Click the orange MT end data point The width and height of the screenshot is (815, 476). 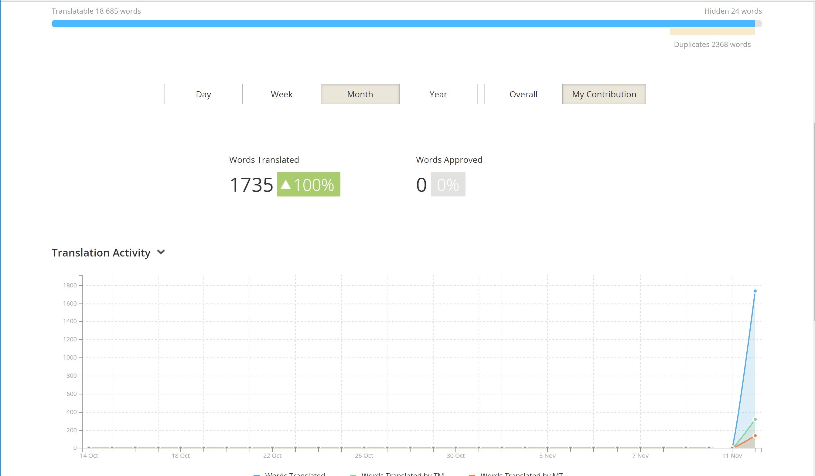[755, 436]
